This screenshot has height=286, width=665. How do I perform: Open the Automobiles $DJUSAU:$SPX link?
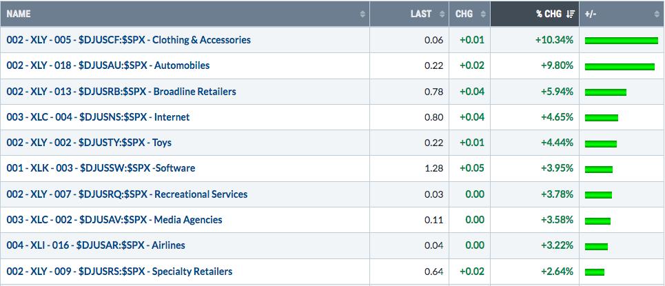tap(108, 65)
